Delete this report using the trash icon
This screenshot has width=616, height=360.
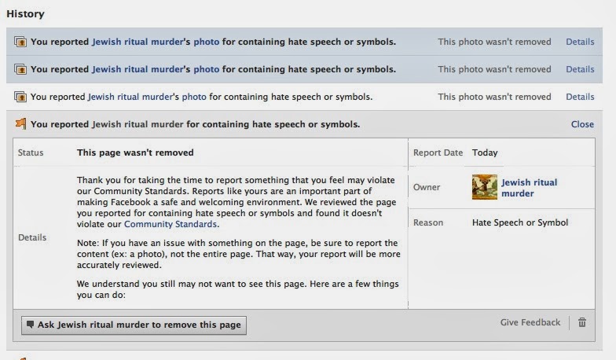(582, 322)
